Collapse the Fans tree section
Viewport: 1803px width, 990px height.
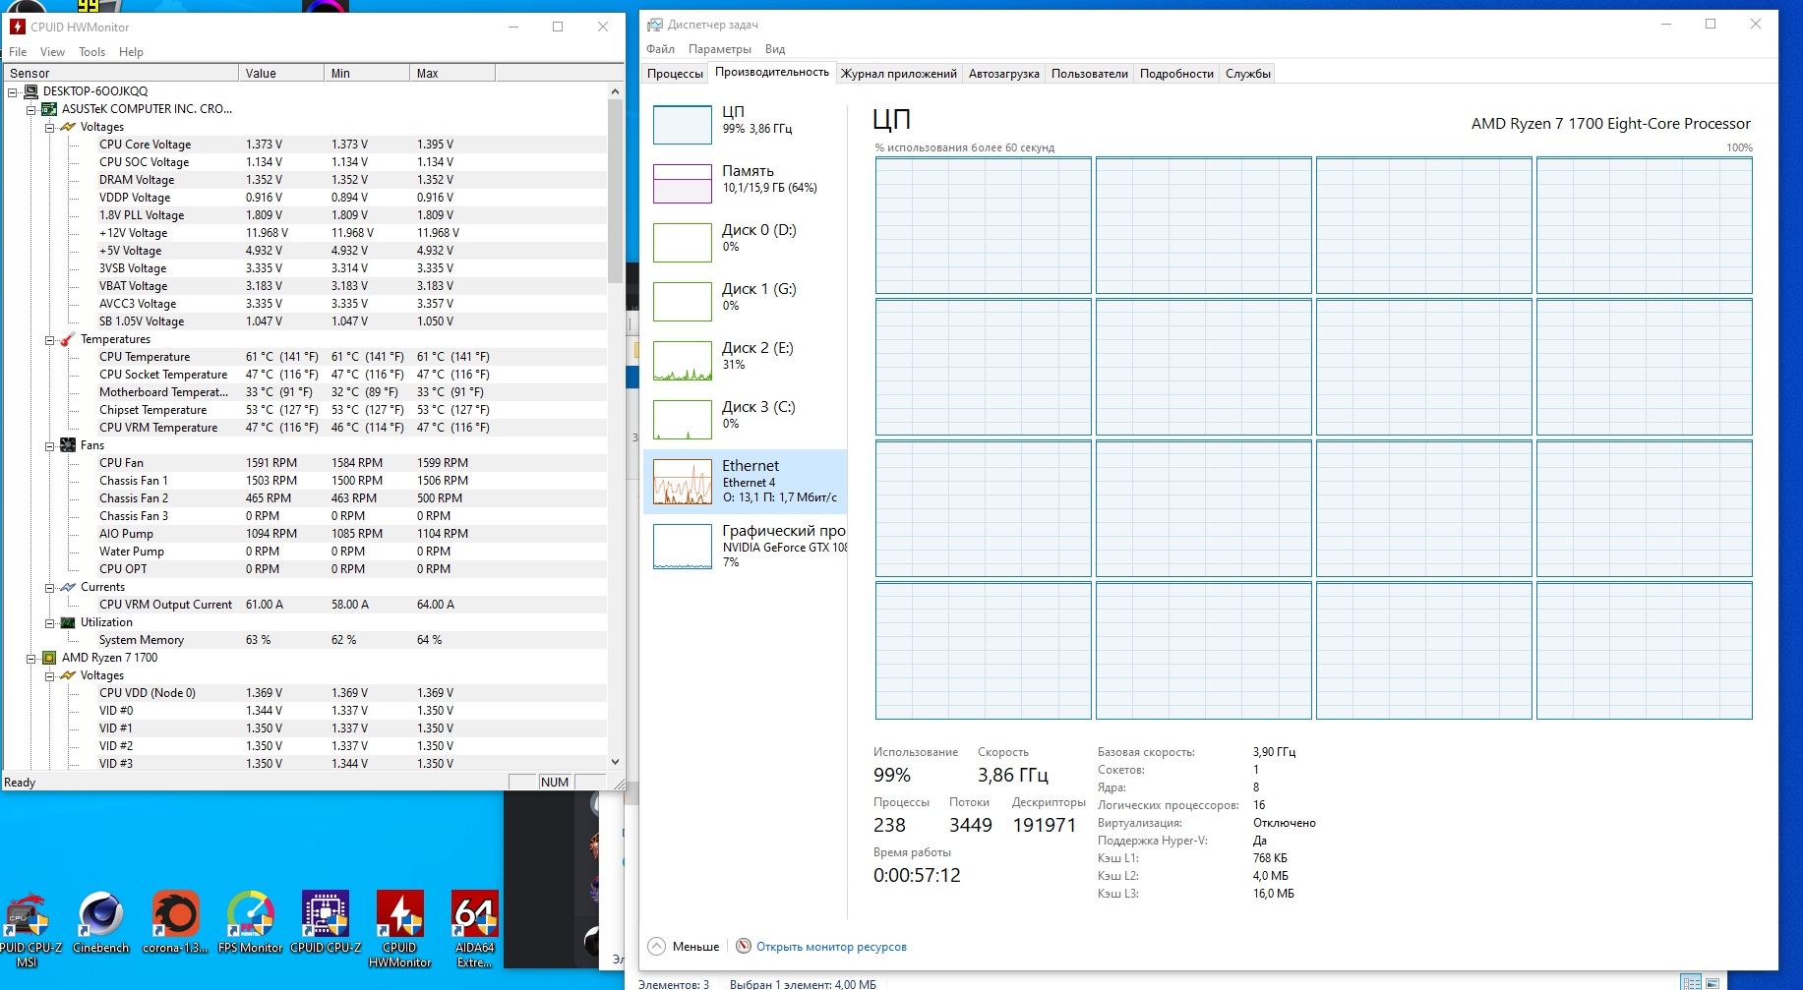point(49,446)
